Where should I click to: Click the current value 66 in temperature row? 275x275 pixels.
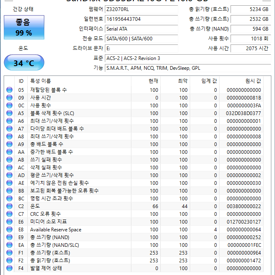[155, 206]
